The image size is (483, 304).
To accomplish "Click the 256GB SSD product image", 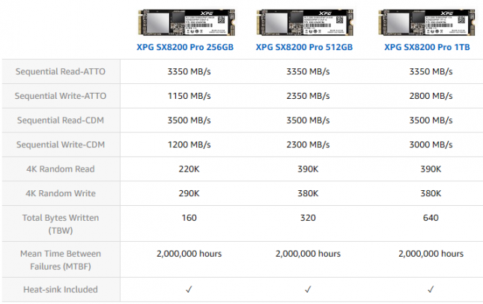I will click(186, 22).
